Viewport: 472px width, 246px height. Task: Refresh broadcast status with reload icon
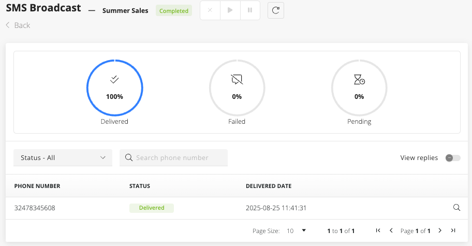[276, 10]
